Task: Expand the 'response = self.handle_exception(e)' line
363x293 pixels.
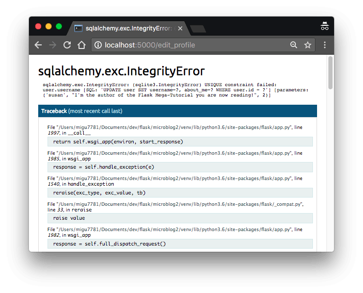Action: (x=180, y=167)
